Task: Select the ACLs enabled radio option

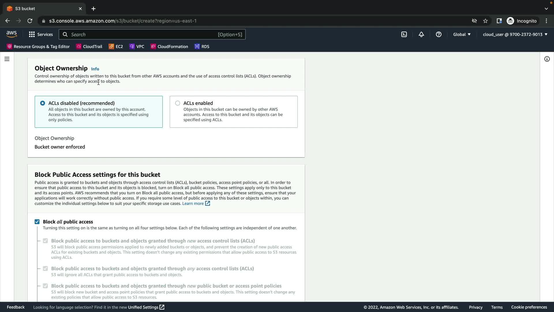Action: [x=178, y=103]
